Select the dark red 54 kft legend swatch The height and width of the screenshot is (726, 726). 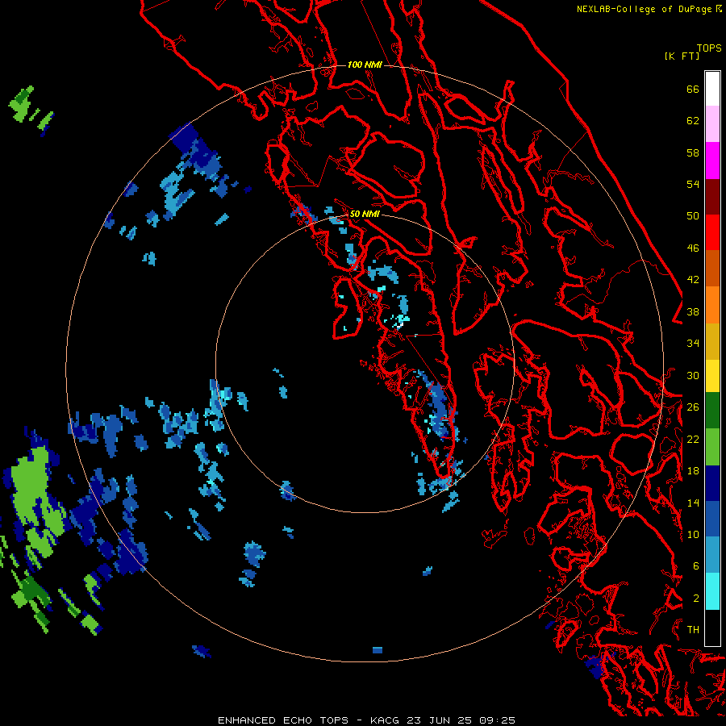(x=712, y=196)
